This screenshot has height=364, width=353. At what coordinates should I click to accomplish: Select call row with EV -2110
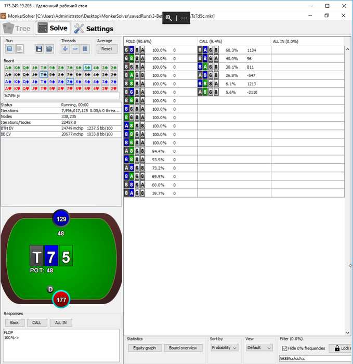point(234,92)
